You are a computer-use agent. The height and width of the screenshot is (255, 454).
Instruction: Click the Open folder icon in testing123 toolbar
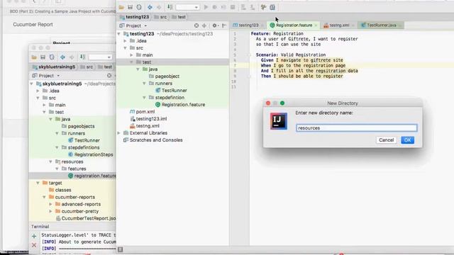click(x=121, y=7)
